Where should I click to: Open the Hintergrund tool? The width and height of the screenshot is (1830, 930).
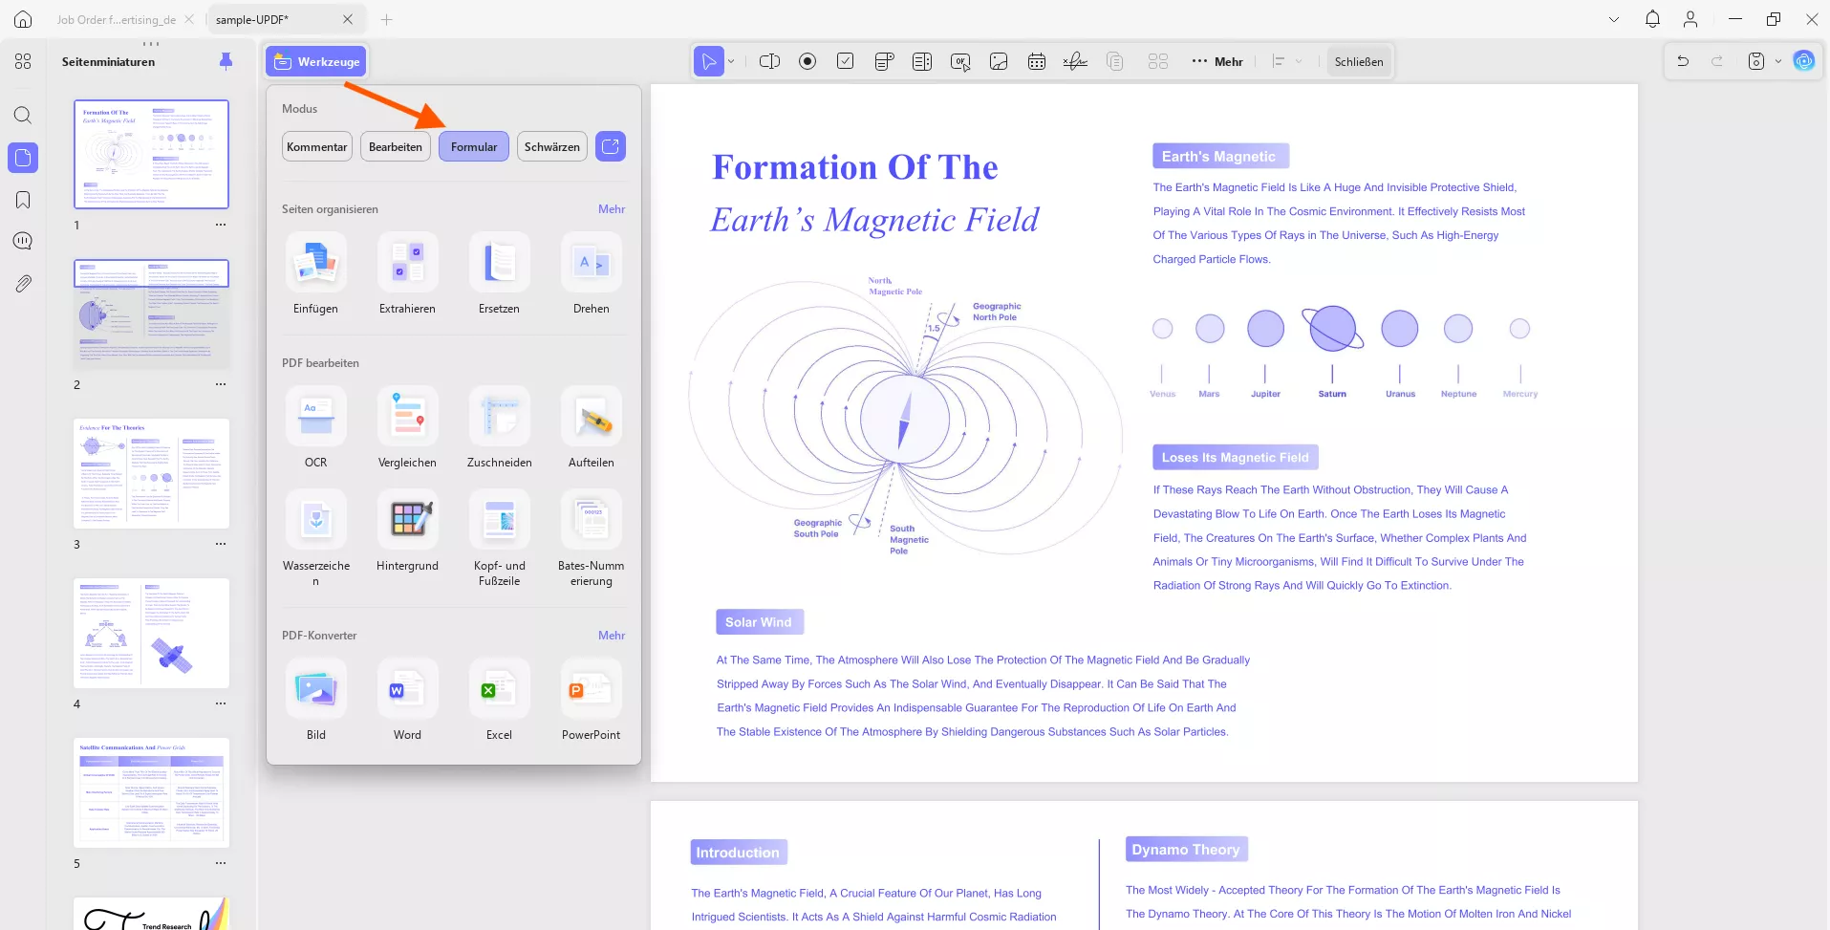point(407,530)
